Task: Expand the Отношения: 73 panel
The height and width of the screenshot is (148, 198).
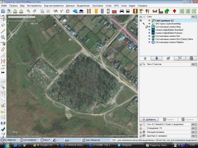Action: (x=141, y=128)
